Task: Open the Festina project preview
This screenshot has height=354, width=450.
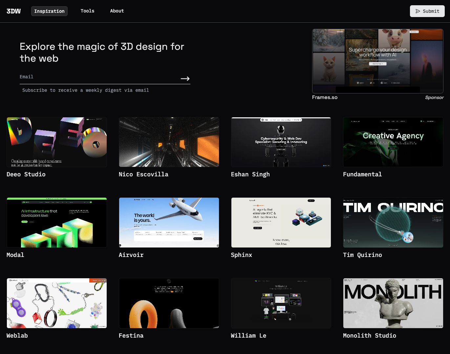Action: (x=169, y=303)
